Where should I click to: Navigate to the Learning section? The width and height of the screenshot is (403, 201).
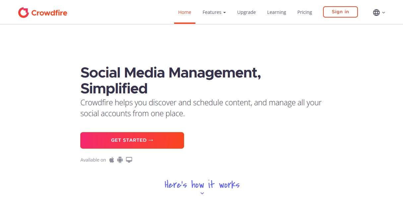[x=276, y=12]
